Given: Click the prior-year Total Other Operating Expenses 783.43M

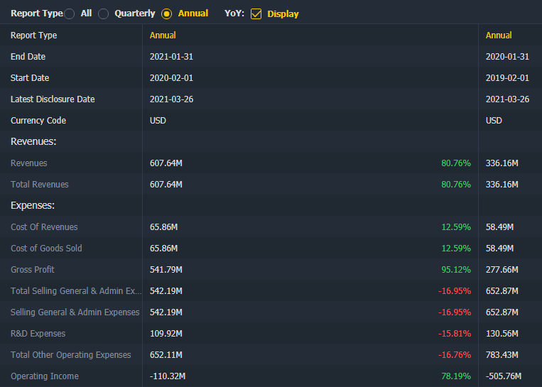Looking at the screenshot, I should (x=502, y=355).
